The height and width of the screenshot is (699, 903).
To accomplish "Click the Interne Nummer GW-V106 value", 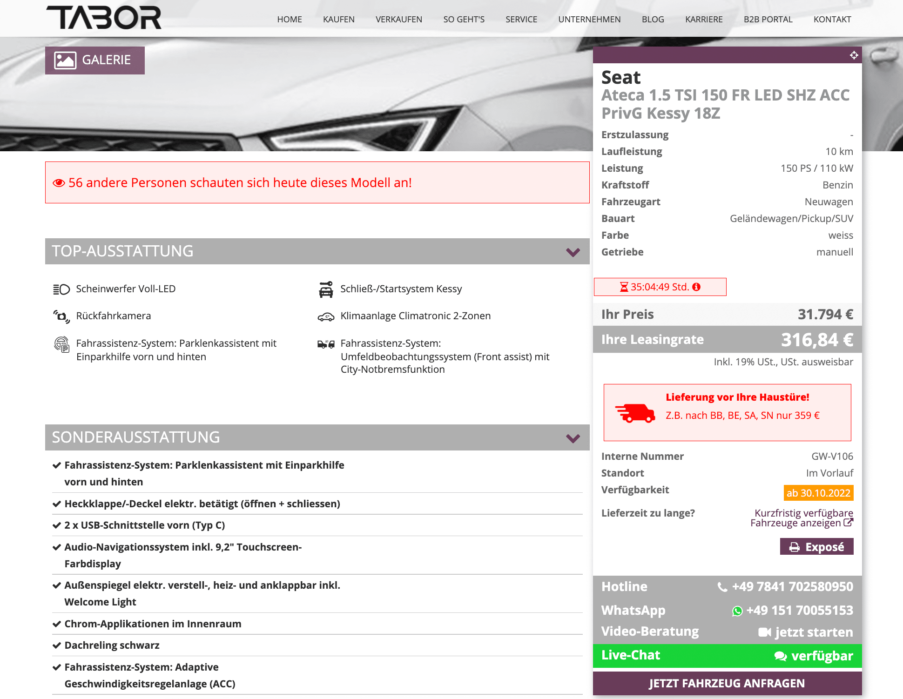I will point(832,457).
